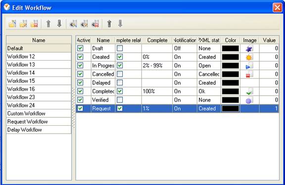Viewport: 285px width, 185px height.
Task: Click the Complete column header
Action: pyautogui.click(x=157, y=40)
